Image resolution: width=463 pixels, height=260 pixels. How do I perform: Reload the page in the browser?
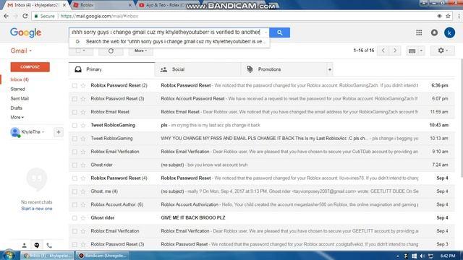pyautogui.click(x=25, y=16)
